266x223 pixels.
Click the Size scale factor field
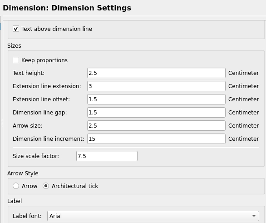[107, 156]
